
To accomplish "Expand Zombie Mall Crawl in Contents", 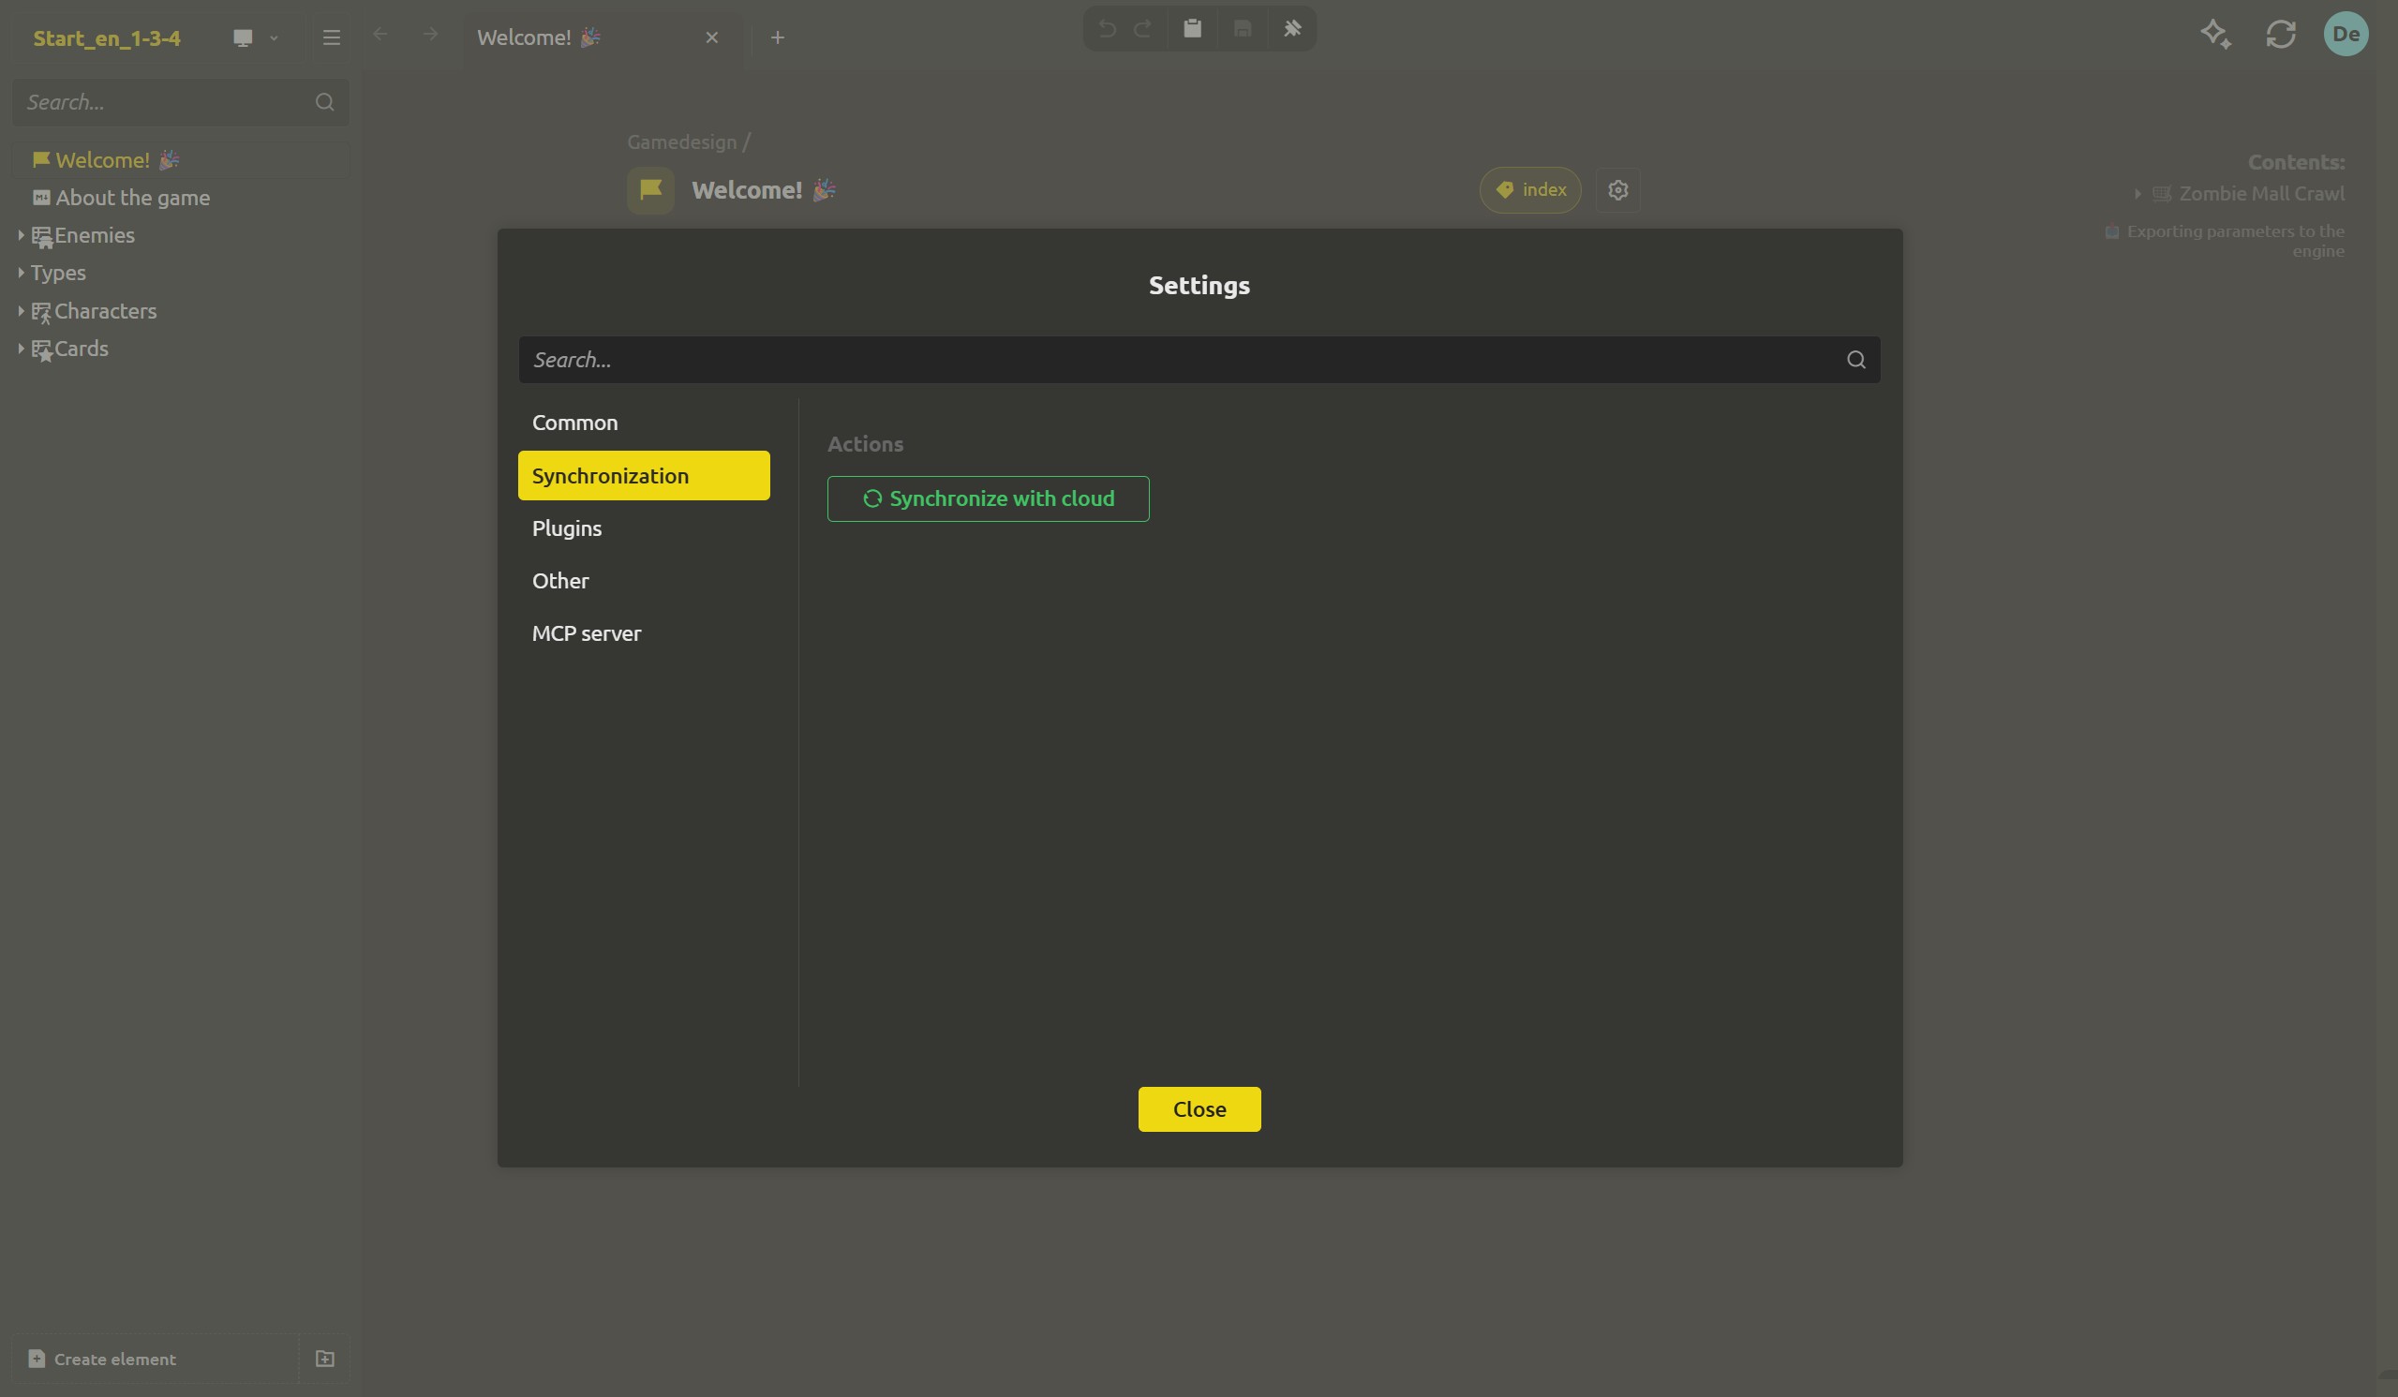I will click(2137, 193).
